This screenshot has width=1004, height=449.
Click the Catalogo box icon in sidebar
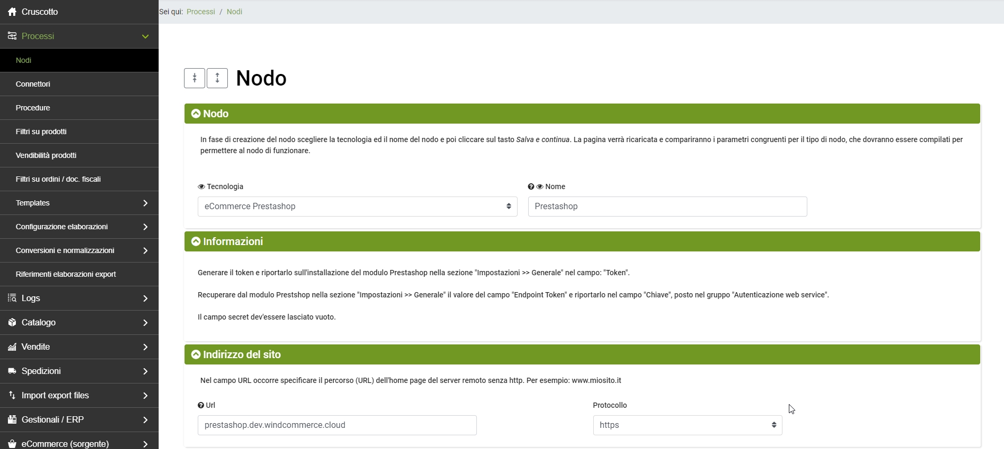[x=12, y=322]
